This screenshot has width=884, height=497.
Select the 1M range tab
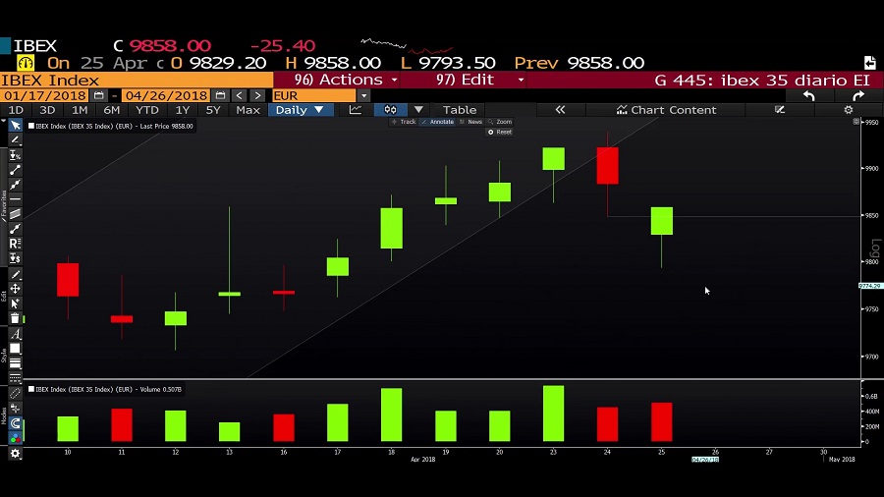click(80, 110)
